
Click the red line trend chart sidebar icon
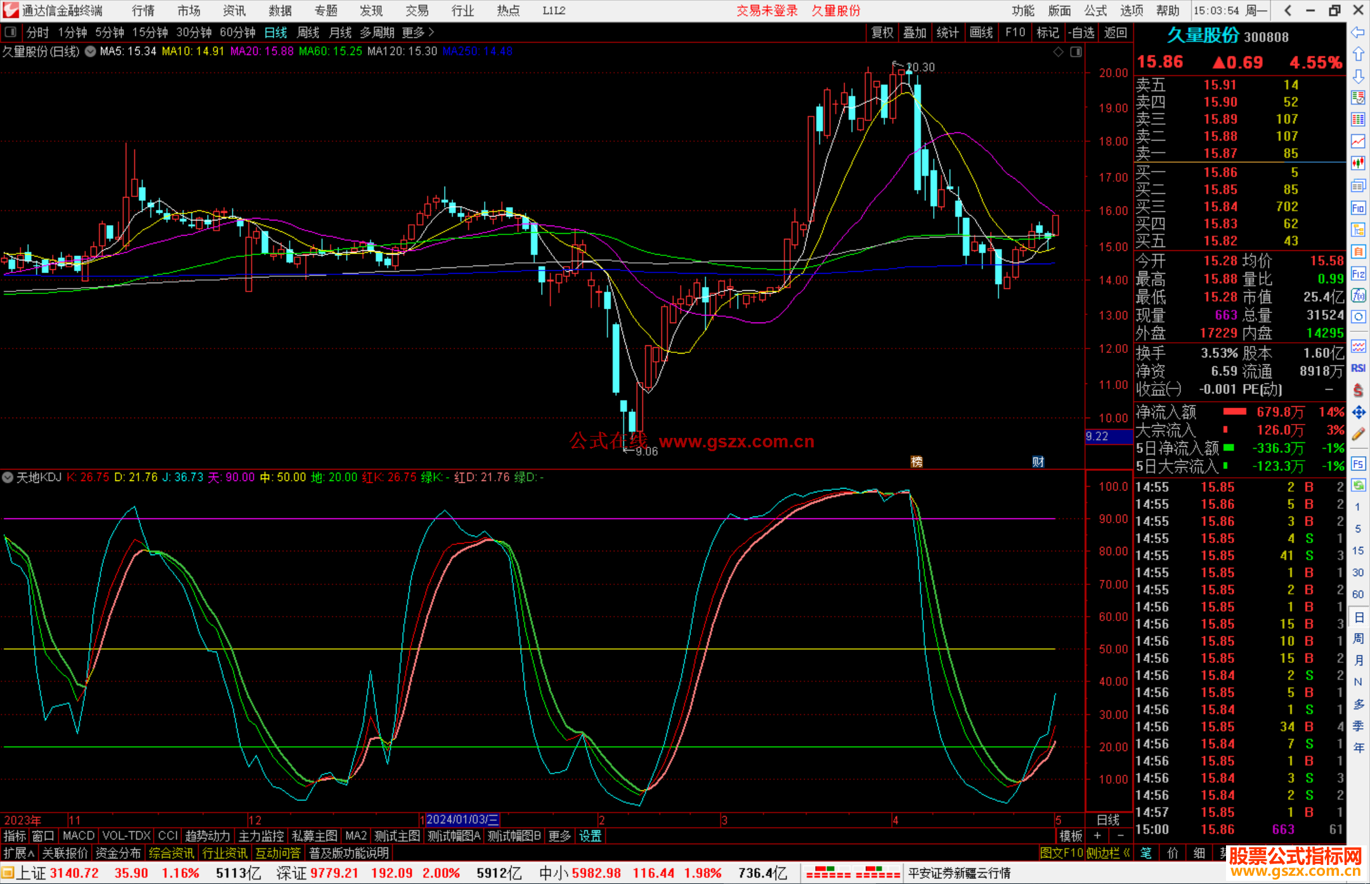pyautogui.click(x=1358, y=141)
